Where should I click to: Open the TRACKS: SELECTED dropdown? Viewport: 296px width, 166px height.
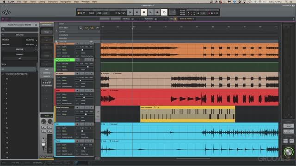coord(31,40)
